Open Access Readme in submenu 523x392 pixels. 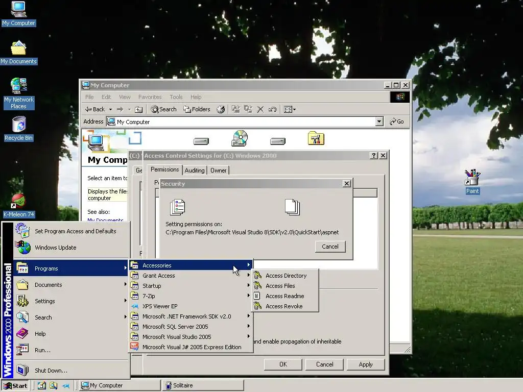(285, 296)
